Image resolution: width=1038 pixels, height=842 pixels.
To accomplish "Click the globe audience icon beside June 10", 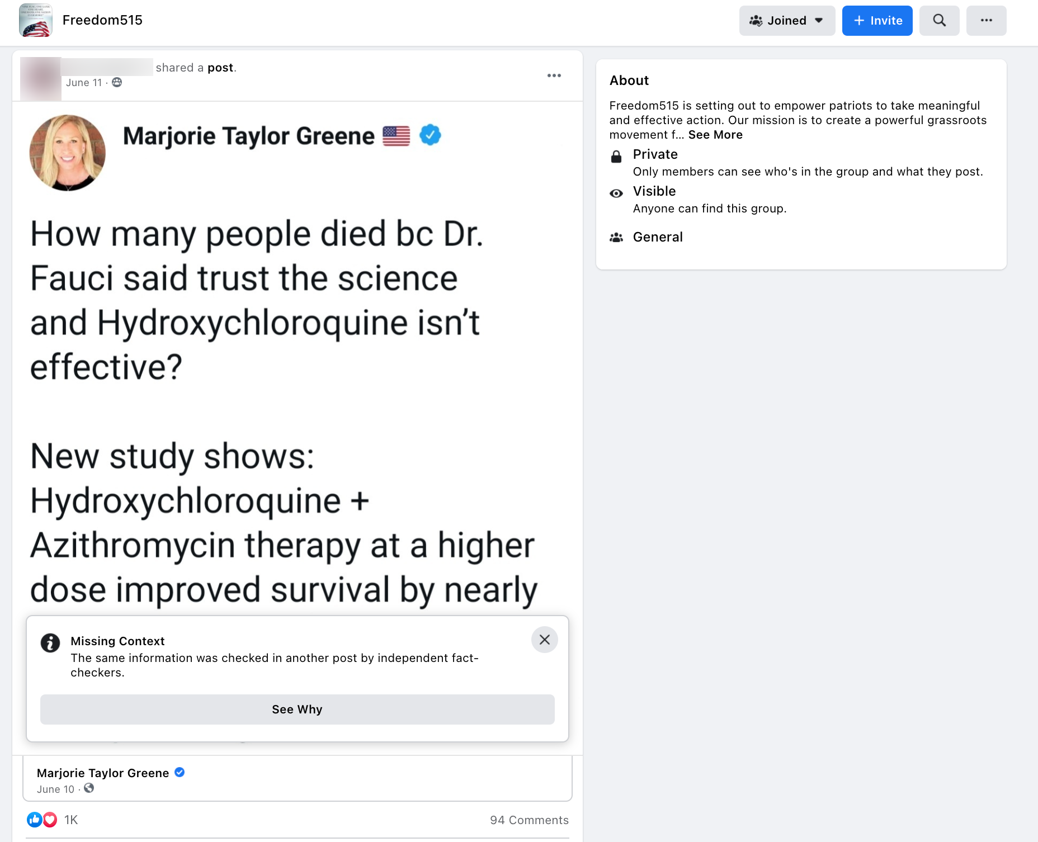I will [x=88, y=789].
